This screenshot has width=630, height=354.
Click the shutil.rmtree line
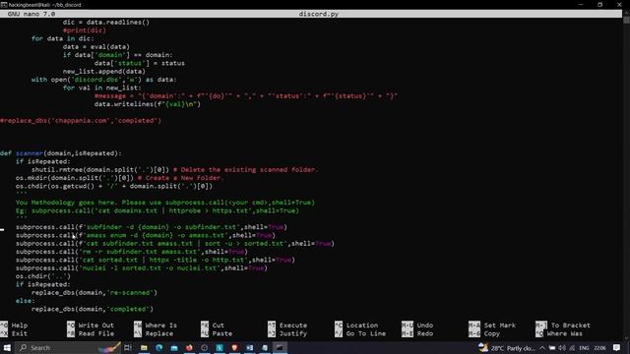click(x=175, y=170)
